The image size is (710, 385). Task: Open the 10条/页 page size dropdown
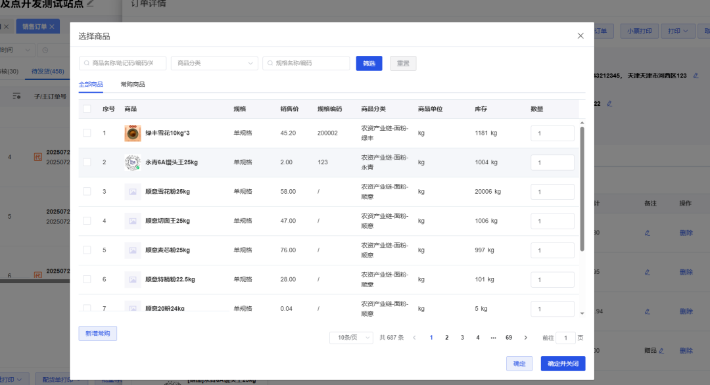coord(351,338)
